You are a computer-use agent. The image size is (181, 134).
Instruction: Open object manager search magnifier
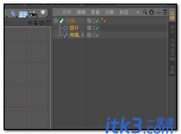coord(145,12)
